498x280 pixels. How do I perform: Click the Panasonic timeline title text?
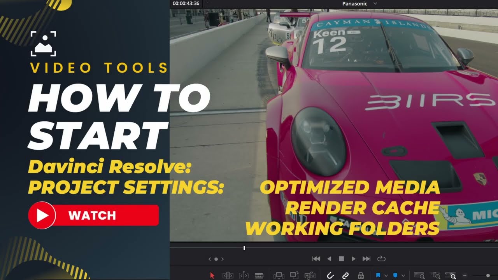[x=355, y=3]
